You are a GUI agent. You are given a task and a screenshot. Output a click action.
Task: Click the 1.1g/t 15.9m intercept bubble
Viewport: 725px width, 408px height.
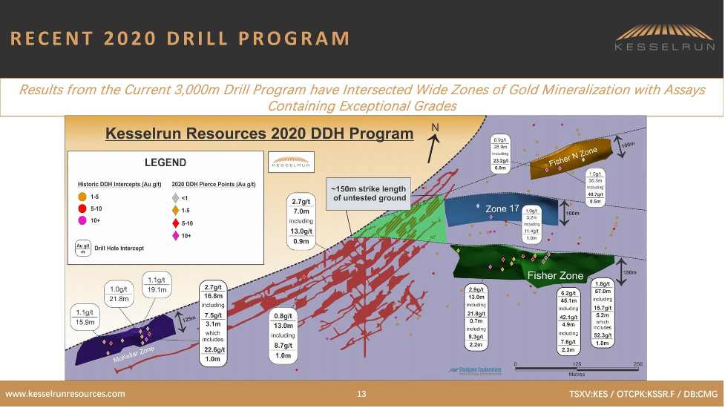(x=85, y=317)
